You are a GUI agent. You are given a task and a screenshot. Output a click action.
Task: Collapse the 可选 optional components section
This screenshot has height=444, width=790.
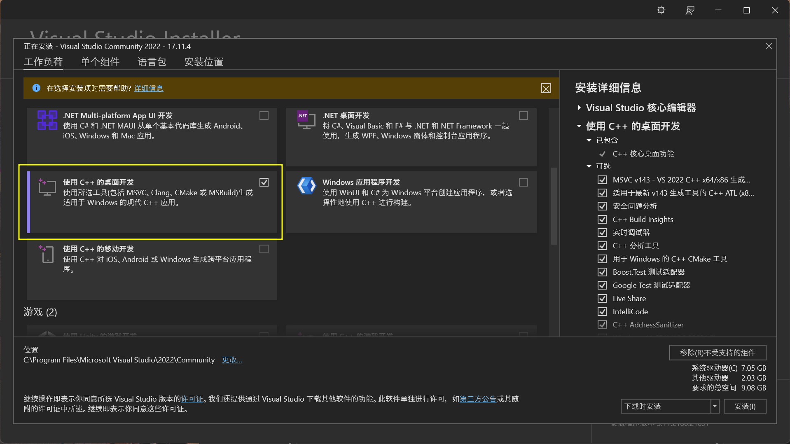coord(589,166)
